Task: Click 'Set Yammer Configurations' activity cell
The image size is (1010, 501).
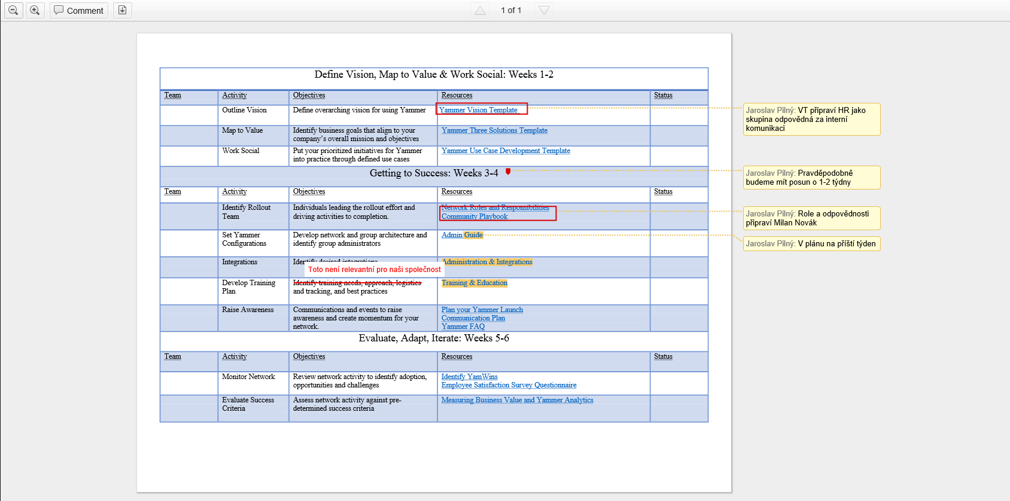Action: [x=253, y=243]
